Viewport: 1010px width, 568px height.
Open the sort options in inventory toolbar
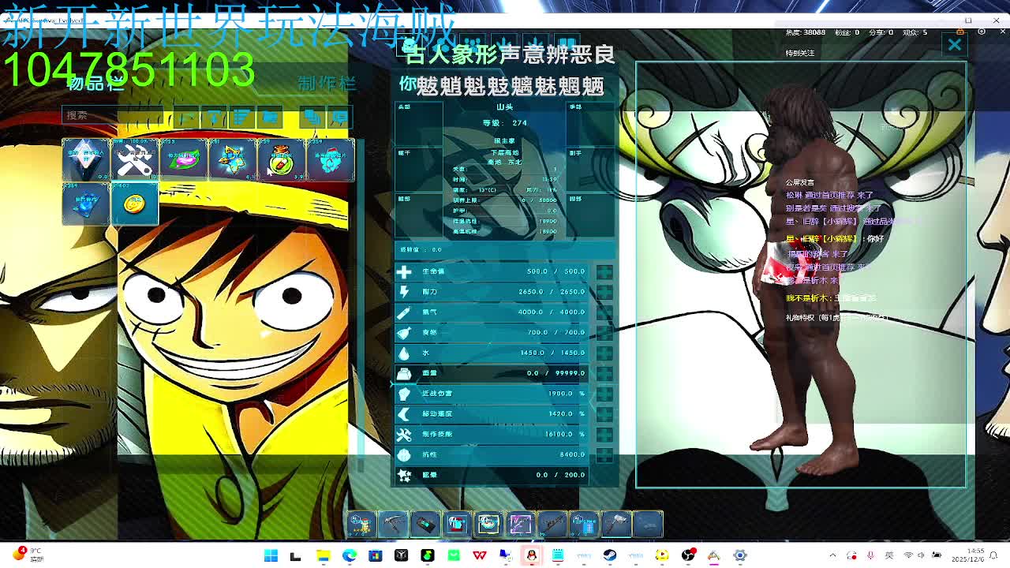[241, 118]
